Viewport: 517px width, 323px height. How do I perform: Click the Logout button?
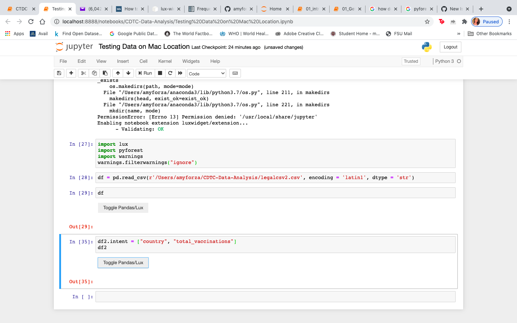450,47
